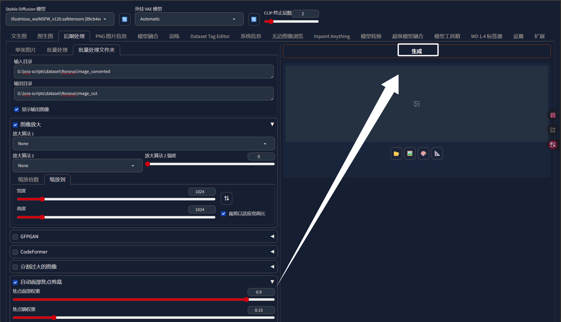Switch to the 文生图 tab
561x322 pixels.
[x=19, y=36]
